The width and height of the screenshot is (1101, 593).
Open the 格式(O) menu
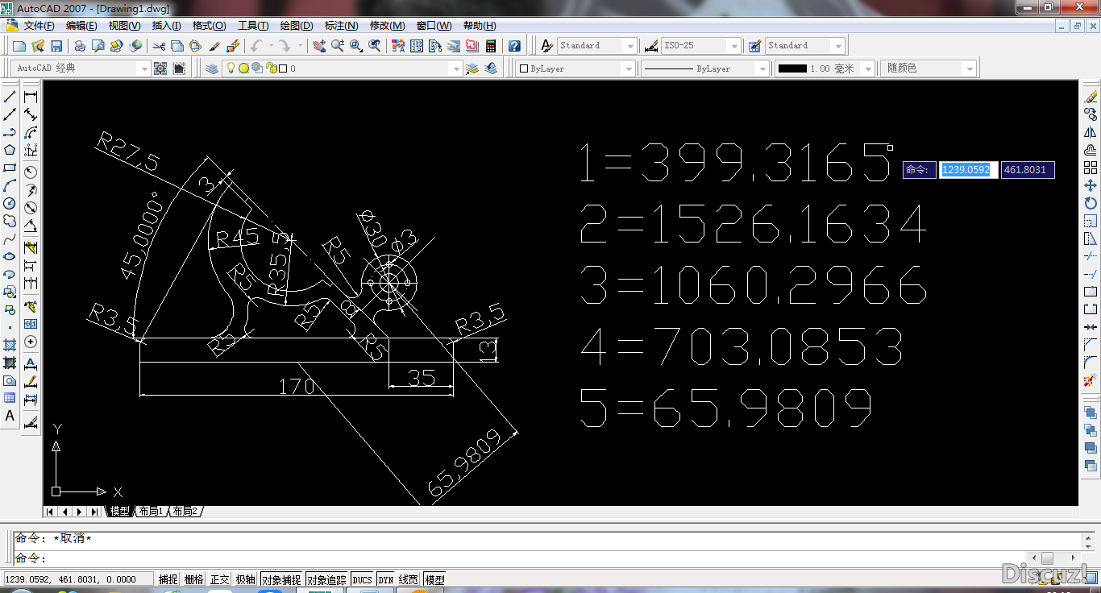coord(210,26)
